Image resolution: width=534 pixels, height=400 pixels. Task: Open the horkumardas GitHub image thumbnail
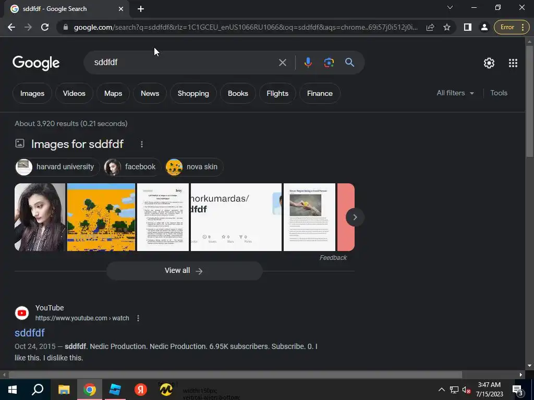pyautogui.click(x=236, y=217)
